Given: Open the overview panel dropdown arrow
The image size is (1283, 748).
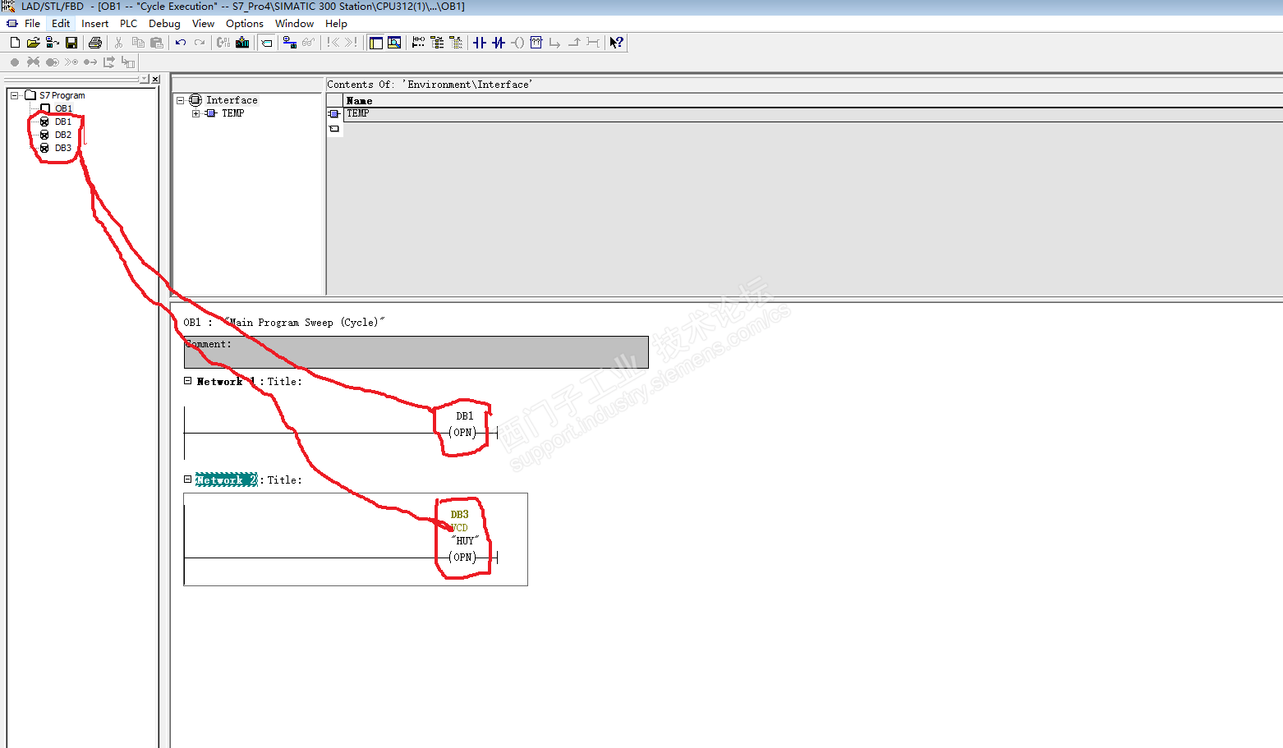Looking at the screenshot, I should pos(145,79).
